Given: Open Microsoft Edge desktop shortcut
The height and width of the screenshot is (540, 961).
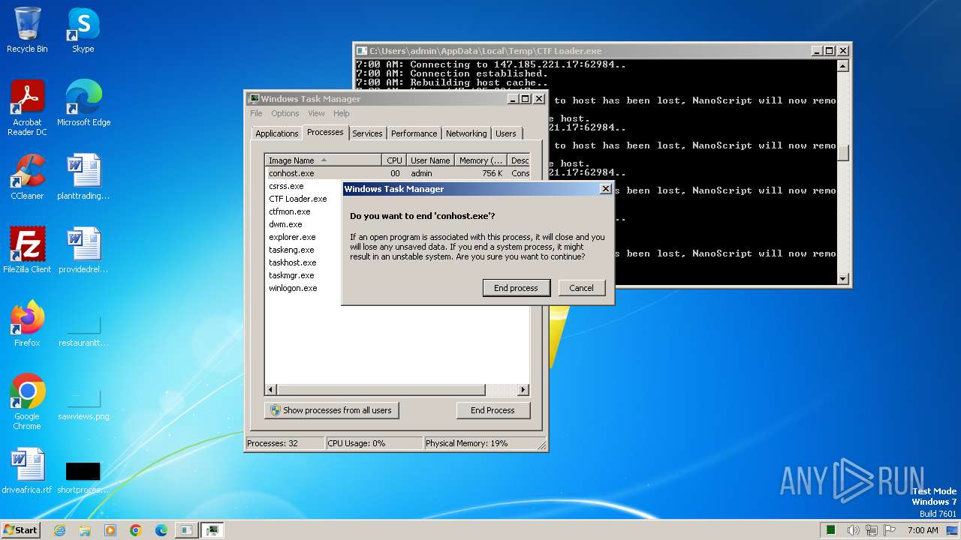Looking at the screenshot, I should coord(83,103).
